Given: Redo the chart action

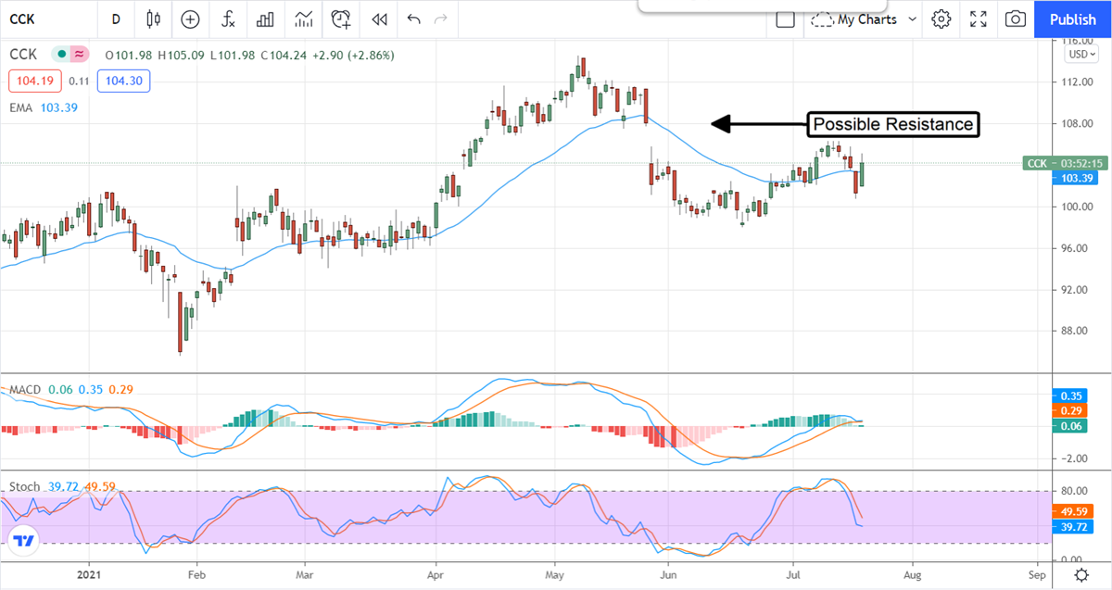Looking at the screenshot, I should (x=441, y=19).
